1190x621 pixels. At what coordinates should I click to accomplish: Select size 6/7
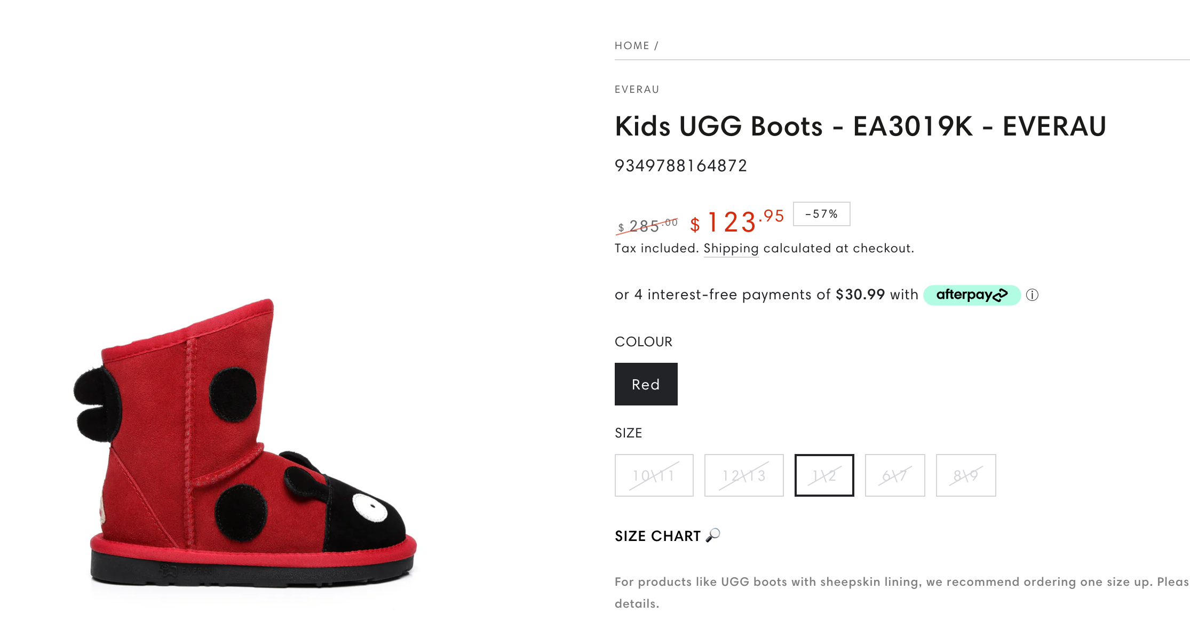coord(894,475)
